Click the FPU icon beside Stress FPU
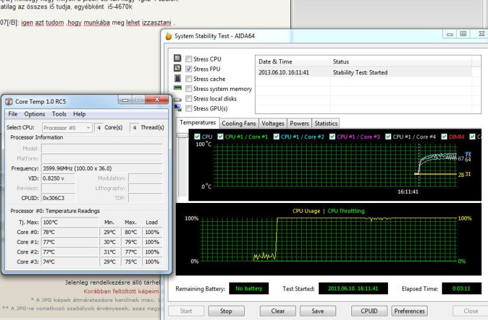This screenshot has width=488, height=320. 178,68
